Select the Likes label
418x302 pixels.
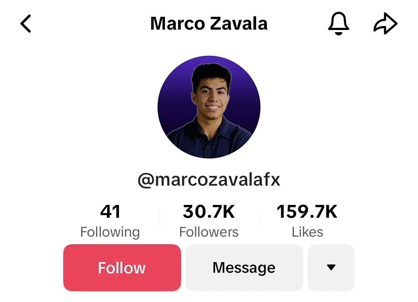pos(307,232)
